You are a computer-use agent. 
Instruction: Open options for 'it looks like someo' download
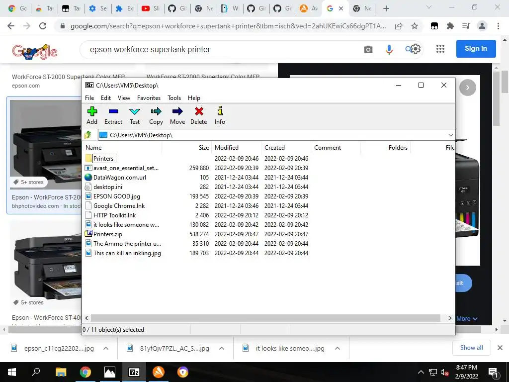[338, 348]
